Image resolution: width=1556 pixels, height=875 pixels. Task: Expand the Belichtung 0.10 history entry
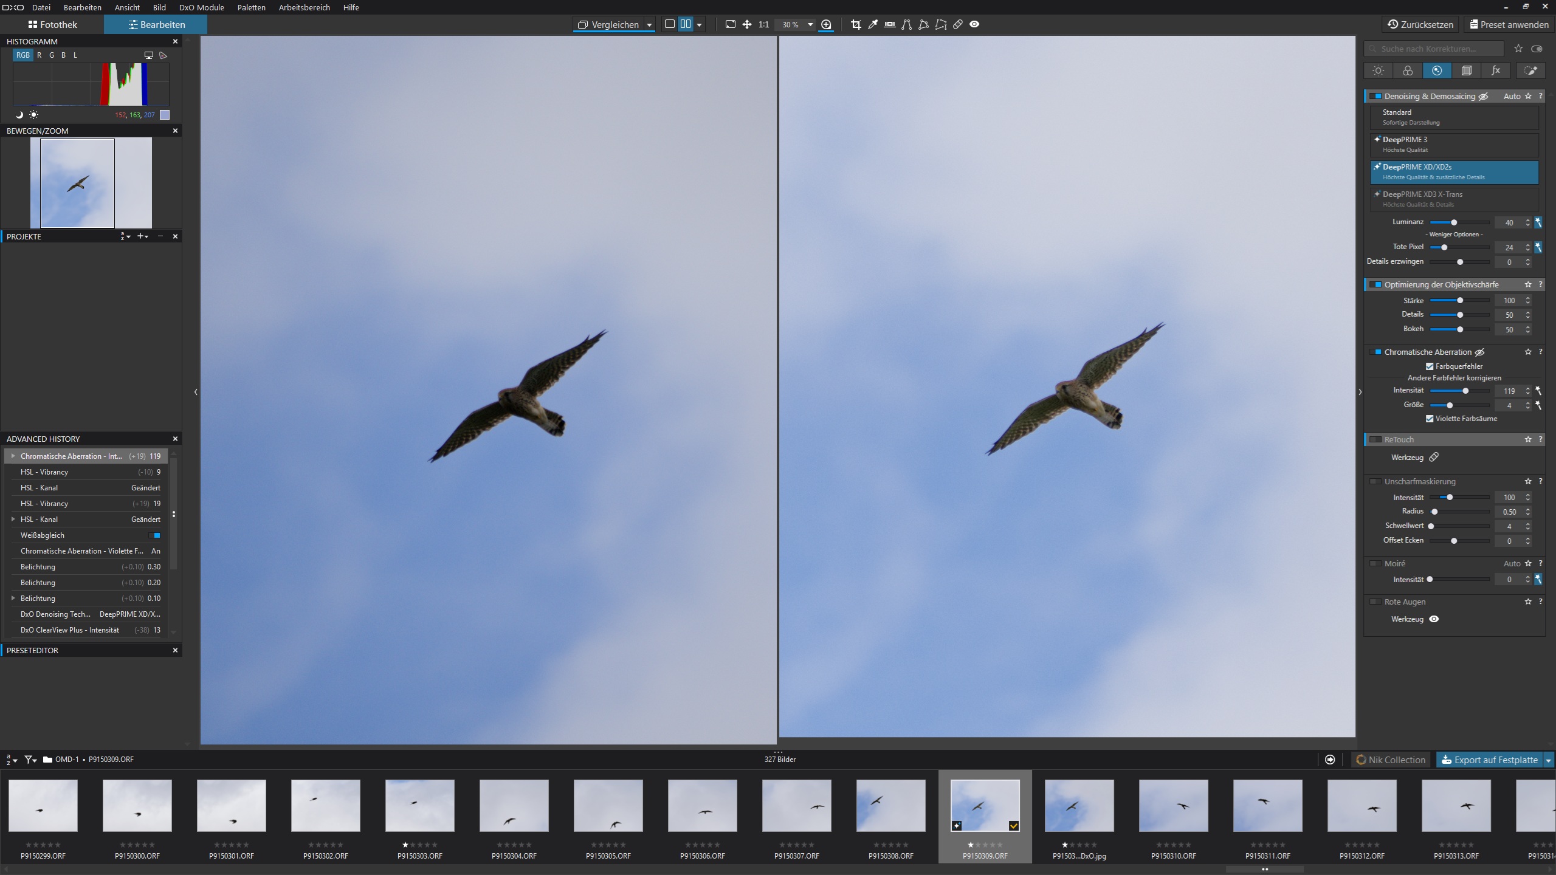(x=13, y=598)
